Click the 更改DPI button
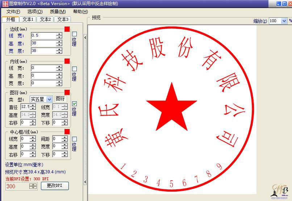 [x=55, y=186]
